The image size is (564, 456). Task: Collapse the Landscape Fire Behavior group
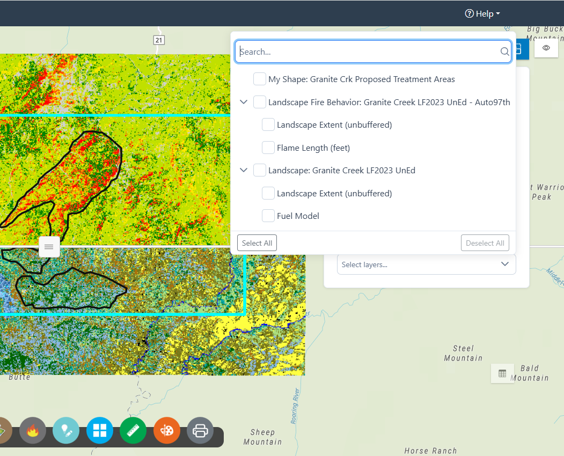[244, 102]
